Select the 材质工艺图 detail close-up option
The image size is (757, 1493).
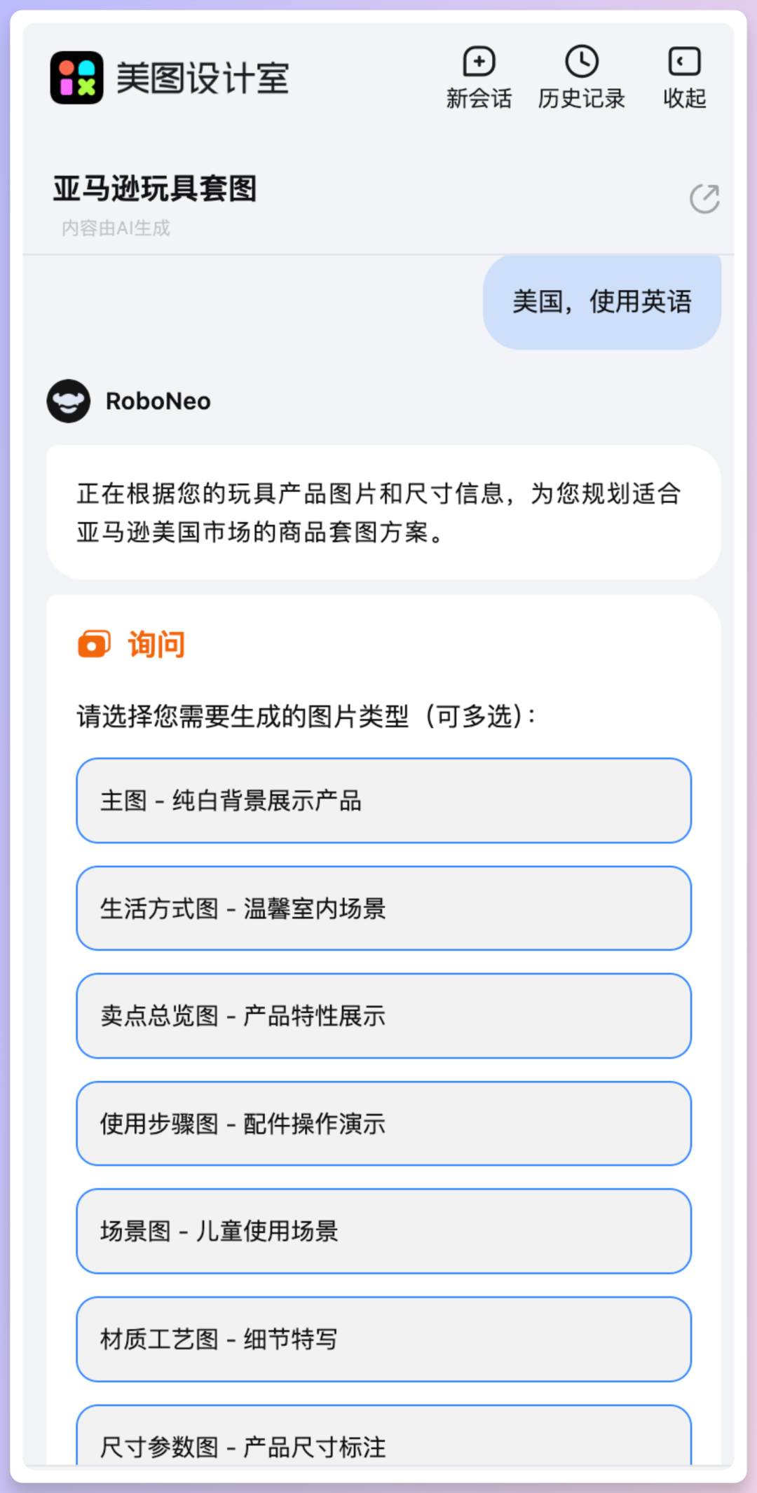[x=384, y=1340]
